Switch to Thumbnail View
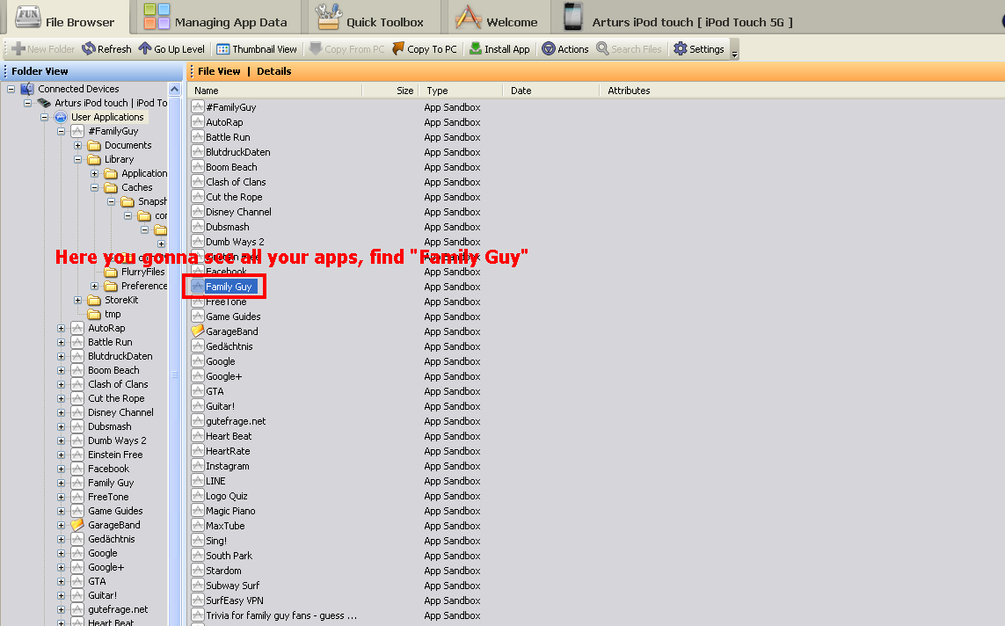This screenshot has height=626, width=1005. tap(257, 49)
